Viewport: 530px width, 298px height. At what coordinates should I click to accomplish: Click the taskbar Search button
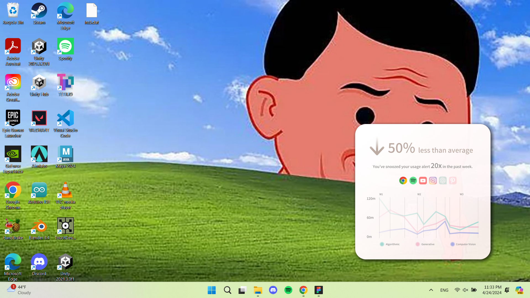tap(227, 290)
